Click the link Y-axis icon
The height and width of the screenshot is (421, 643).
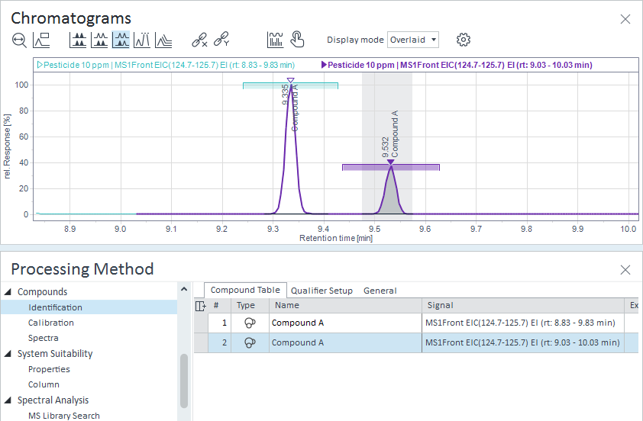[221, 40]
